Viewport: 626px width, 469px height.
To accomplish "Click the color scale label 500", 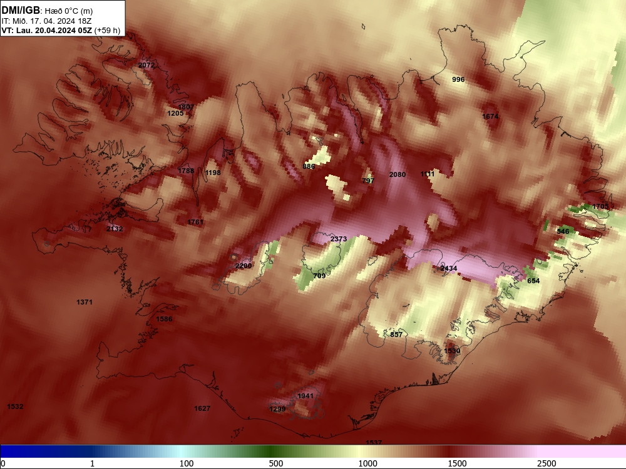I will 276,463.
